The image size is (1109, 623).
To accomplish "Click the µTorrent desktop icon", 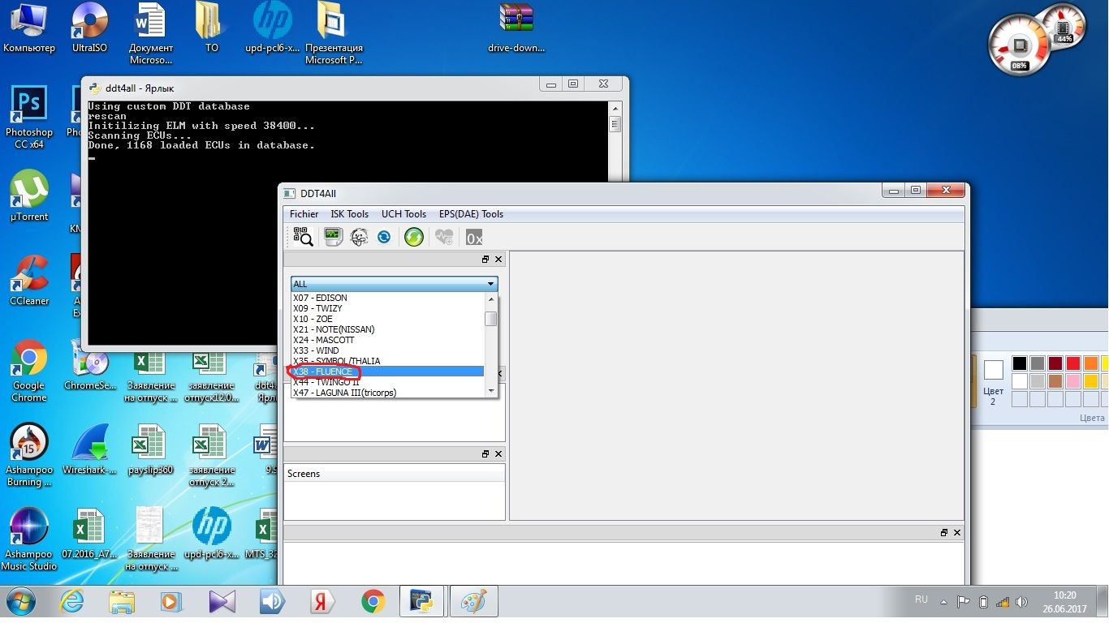I will click(28, 195).
